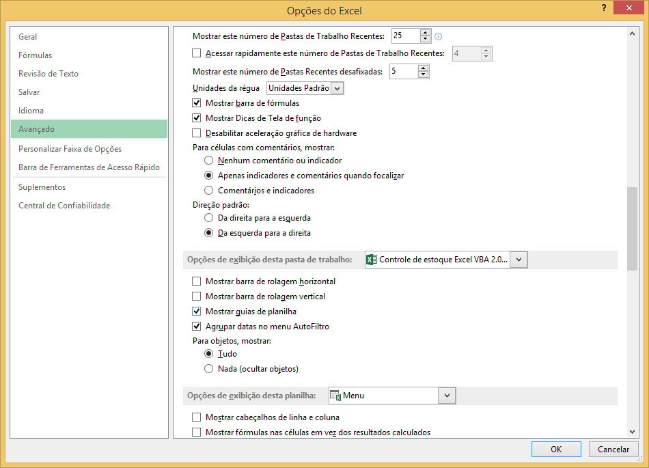Go to Revisão de Texto settings
This screenshot has height=468, width=649.
coord(89,74)
